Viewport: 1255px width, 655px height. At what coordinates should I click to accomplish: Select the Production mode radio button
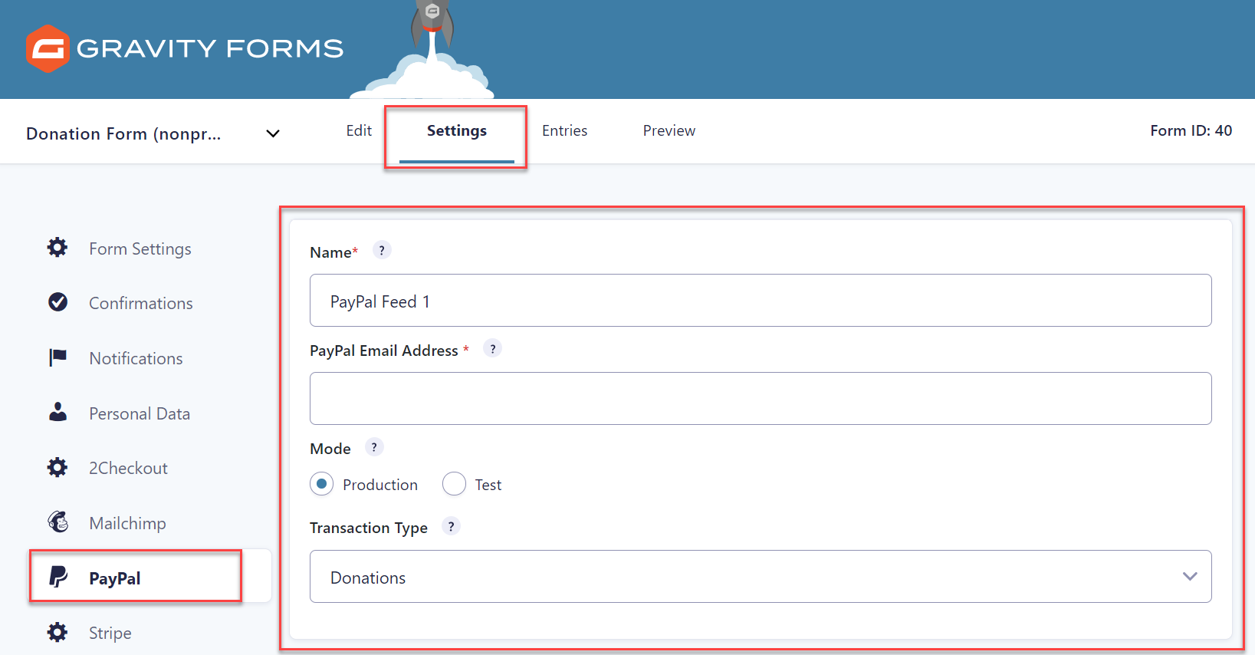click(x=322, y=484)
